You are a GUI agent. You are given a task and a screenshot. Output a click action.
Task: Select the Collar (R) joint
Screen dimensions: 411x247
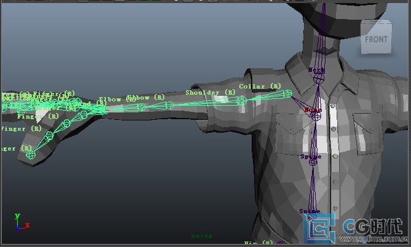(x=287, y=93)
